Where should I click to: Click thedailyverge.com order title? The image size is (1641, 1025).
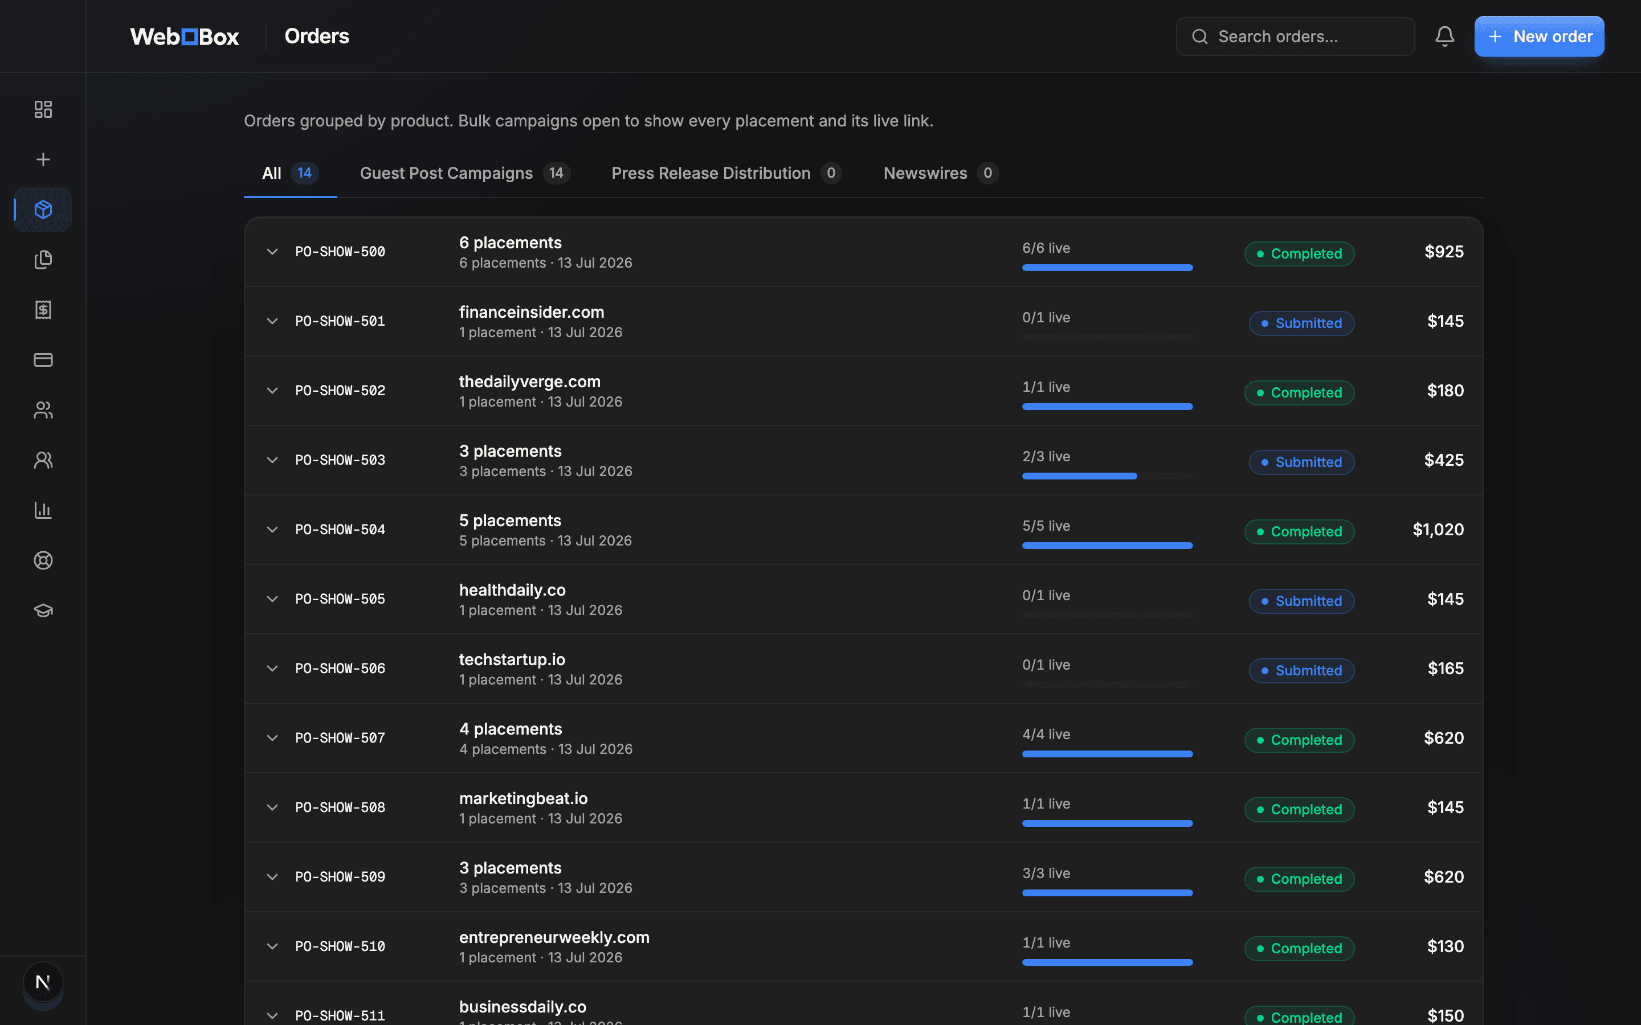pyautogui.click(x=529, y=382)
